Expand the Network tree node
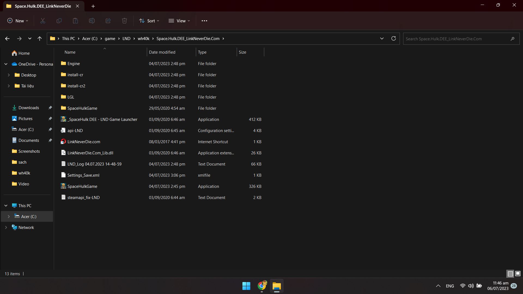The image size is (523, 294). tap(6, 228)
